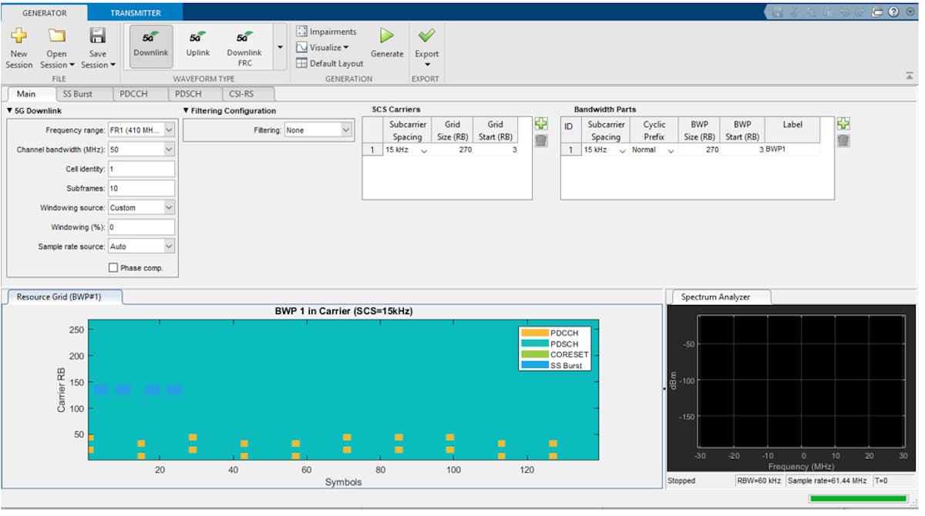925x516 pixels.
Task: Open the Frequency range dropdown
Action: (x=169, y=130)
